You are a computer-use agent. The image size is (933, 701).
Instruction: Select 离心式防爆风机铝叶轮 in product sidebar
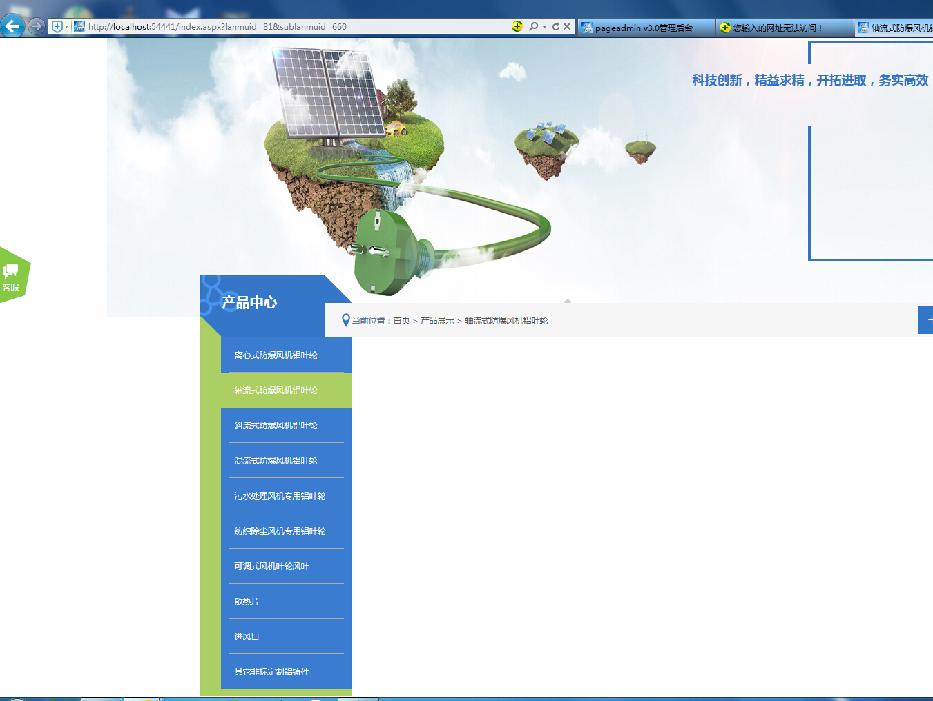276,355
